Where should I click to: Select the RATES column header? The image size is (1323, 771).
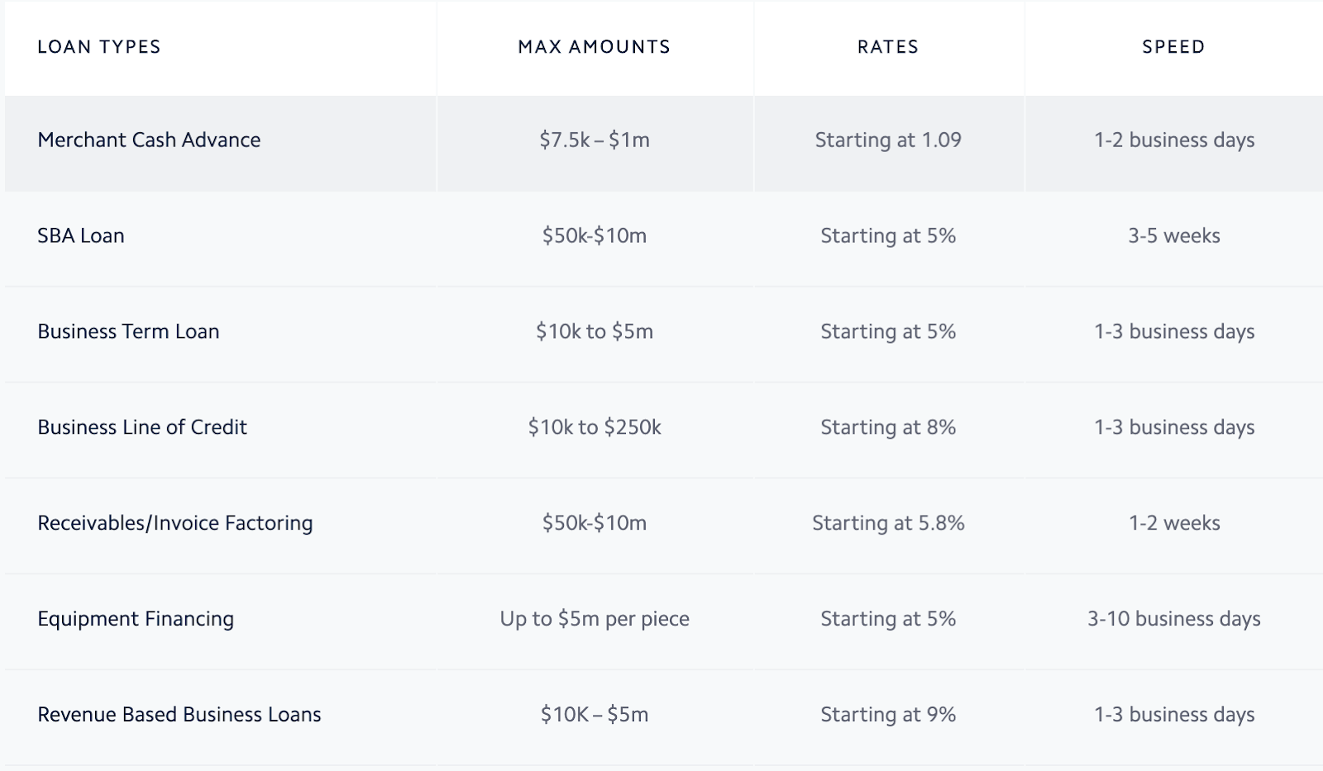[888, 47]
